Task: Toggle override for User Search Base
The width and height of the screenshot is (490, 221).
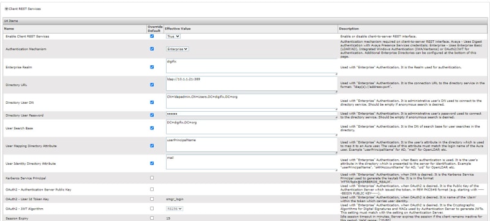Action: pos(152,128)
